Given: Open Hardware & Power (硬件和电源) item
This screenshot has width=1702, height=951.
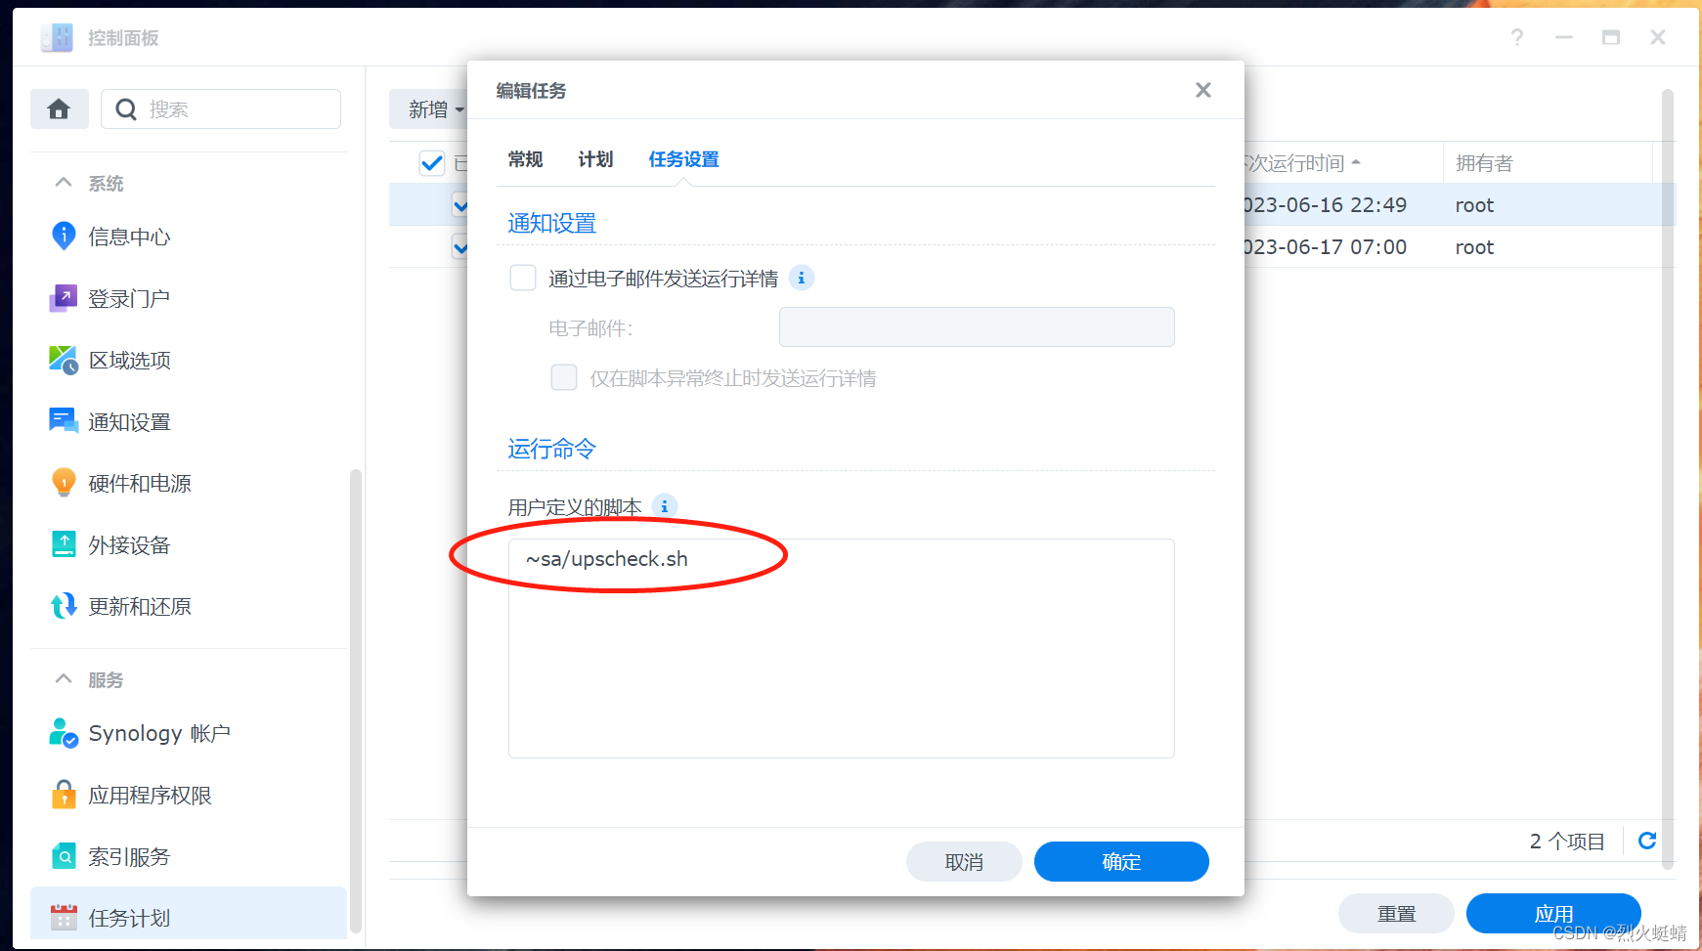Looking at the screenshot, I should coord(188,483).
